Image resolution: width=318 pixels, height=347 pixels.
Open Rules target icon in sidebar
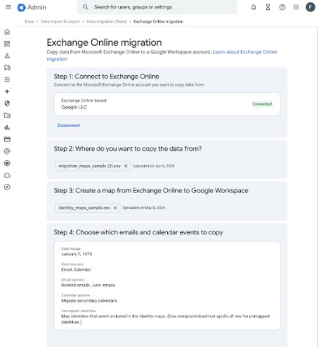7,163
